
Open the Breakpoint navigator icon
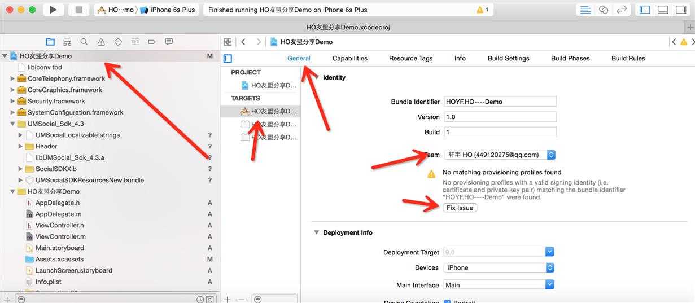(x=152, y=42)
